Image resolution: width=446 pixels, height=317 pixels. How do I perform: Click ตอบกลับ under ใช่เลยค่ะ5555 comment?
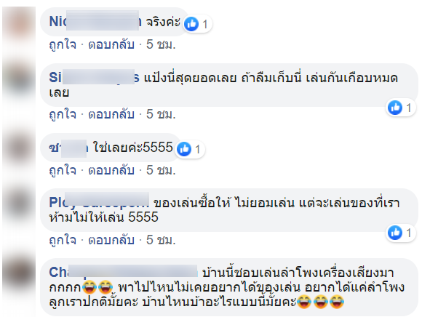coord(111,170)
